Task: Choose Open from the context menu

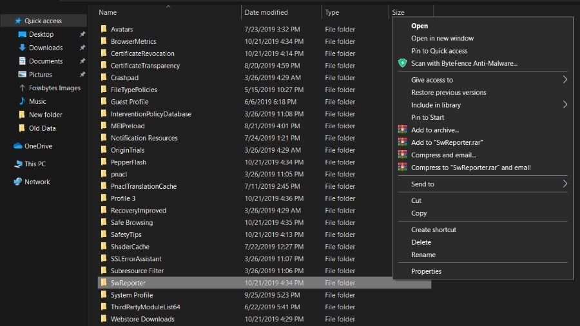Action: (420, 26)
